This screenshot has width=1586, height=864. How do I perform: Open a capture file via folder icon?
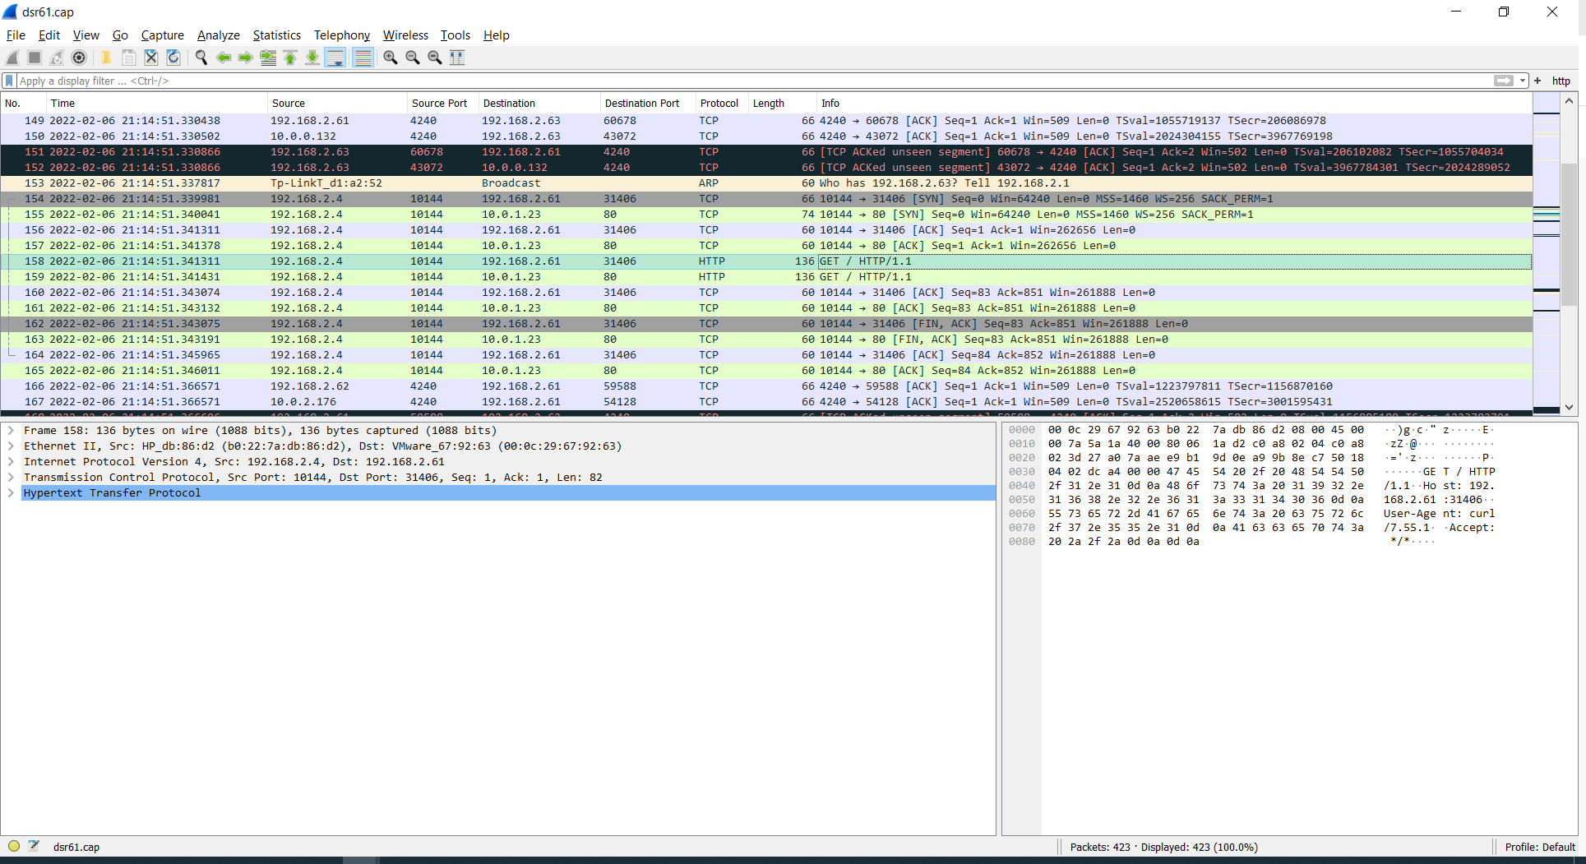coord(106,58)
